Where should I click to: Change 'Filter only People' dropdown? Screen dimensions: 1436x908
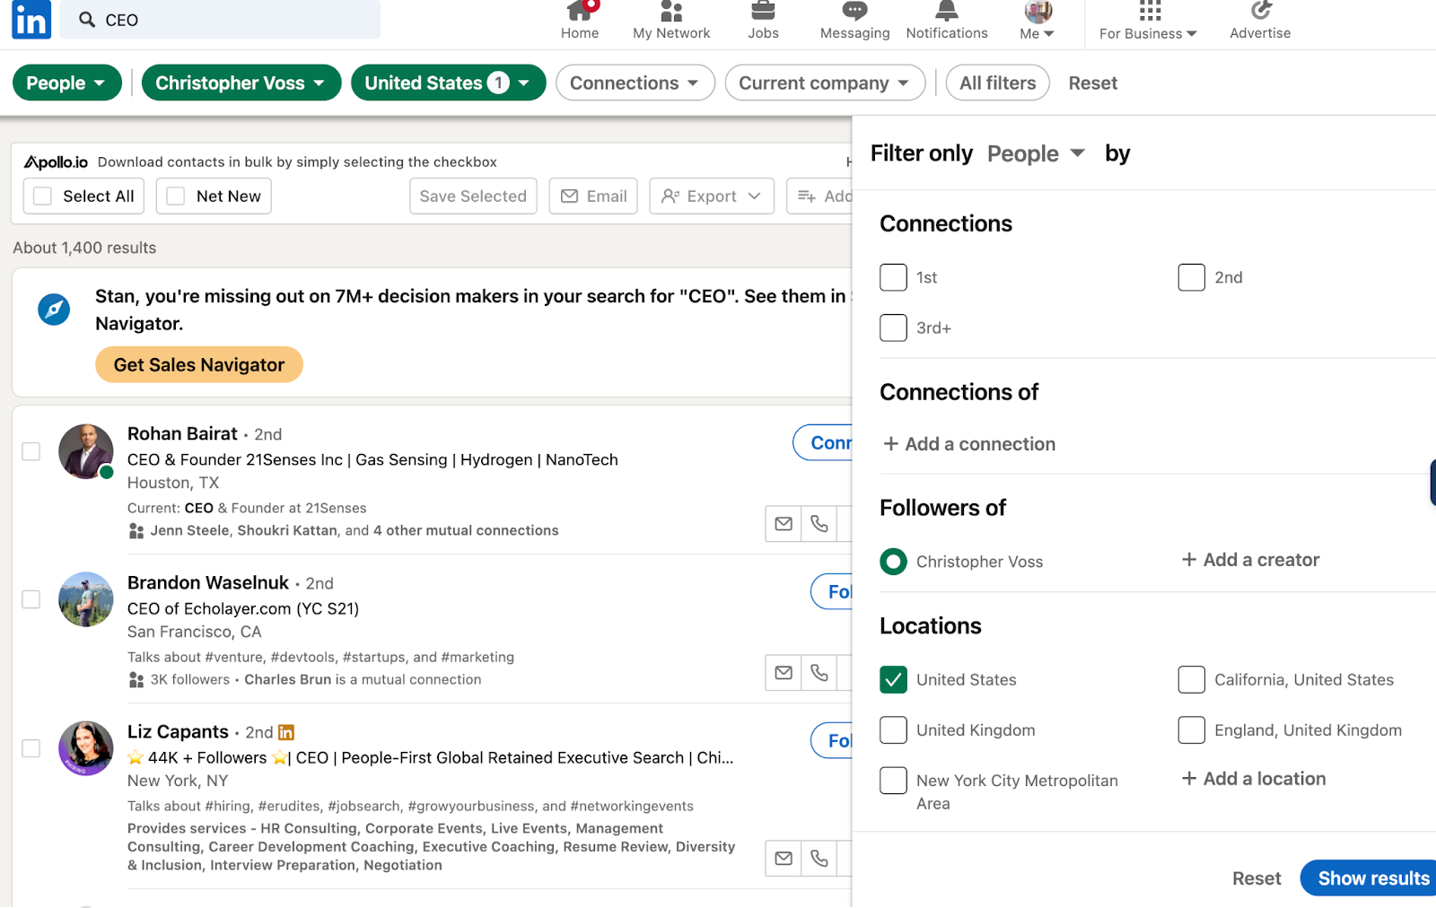[x=1037, y=153]
